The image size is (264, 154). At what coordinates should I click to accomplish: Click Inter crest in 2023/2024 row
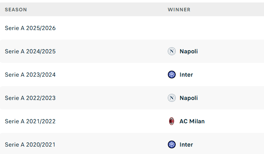click(172, 75)
